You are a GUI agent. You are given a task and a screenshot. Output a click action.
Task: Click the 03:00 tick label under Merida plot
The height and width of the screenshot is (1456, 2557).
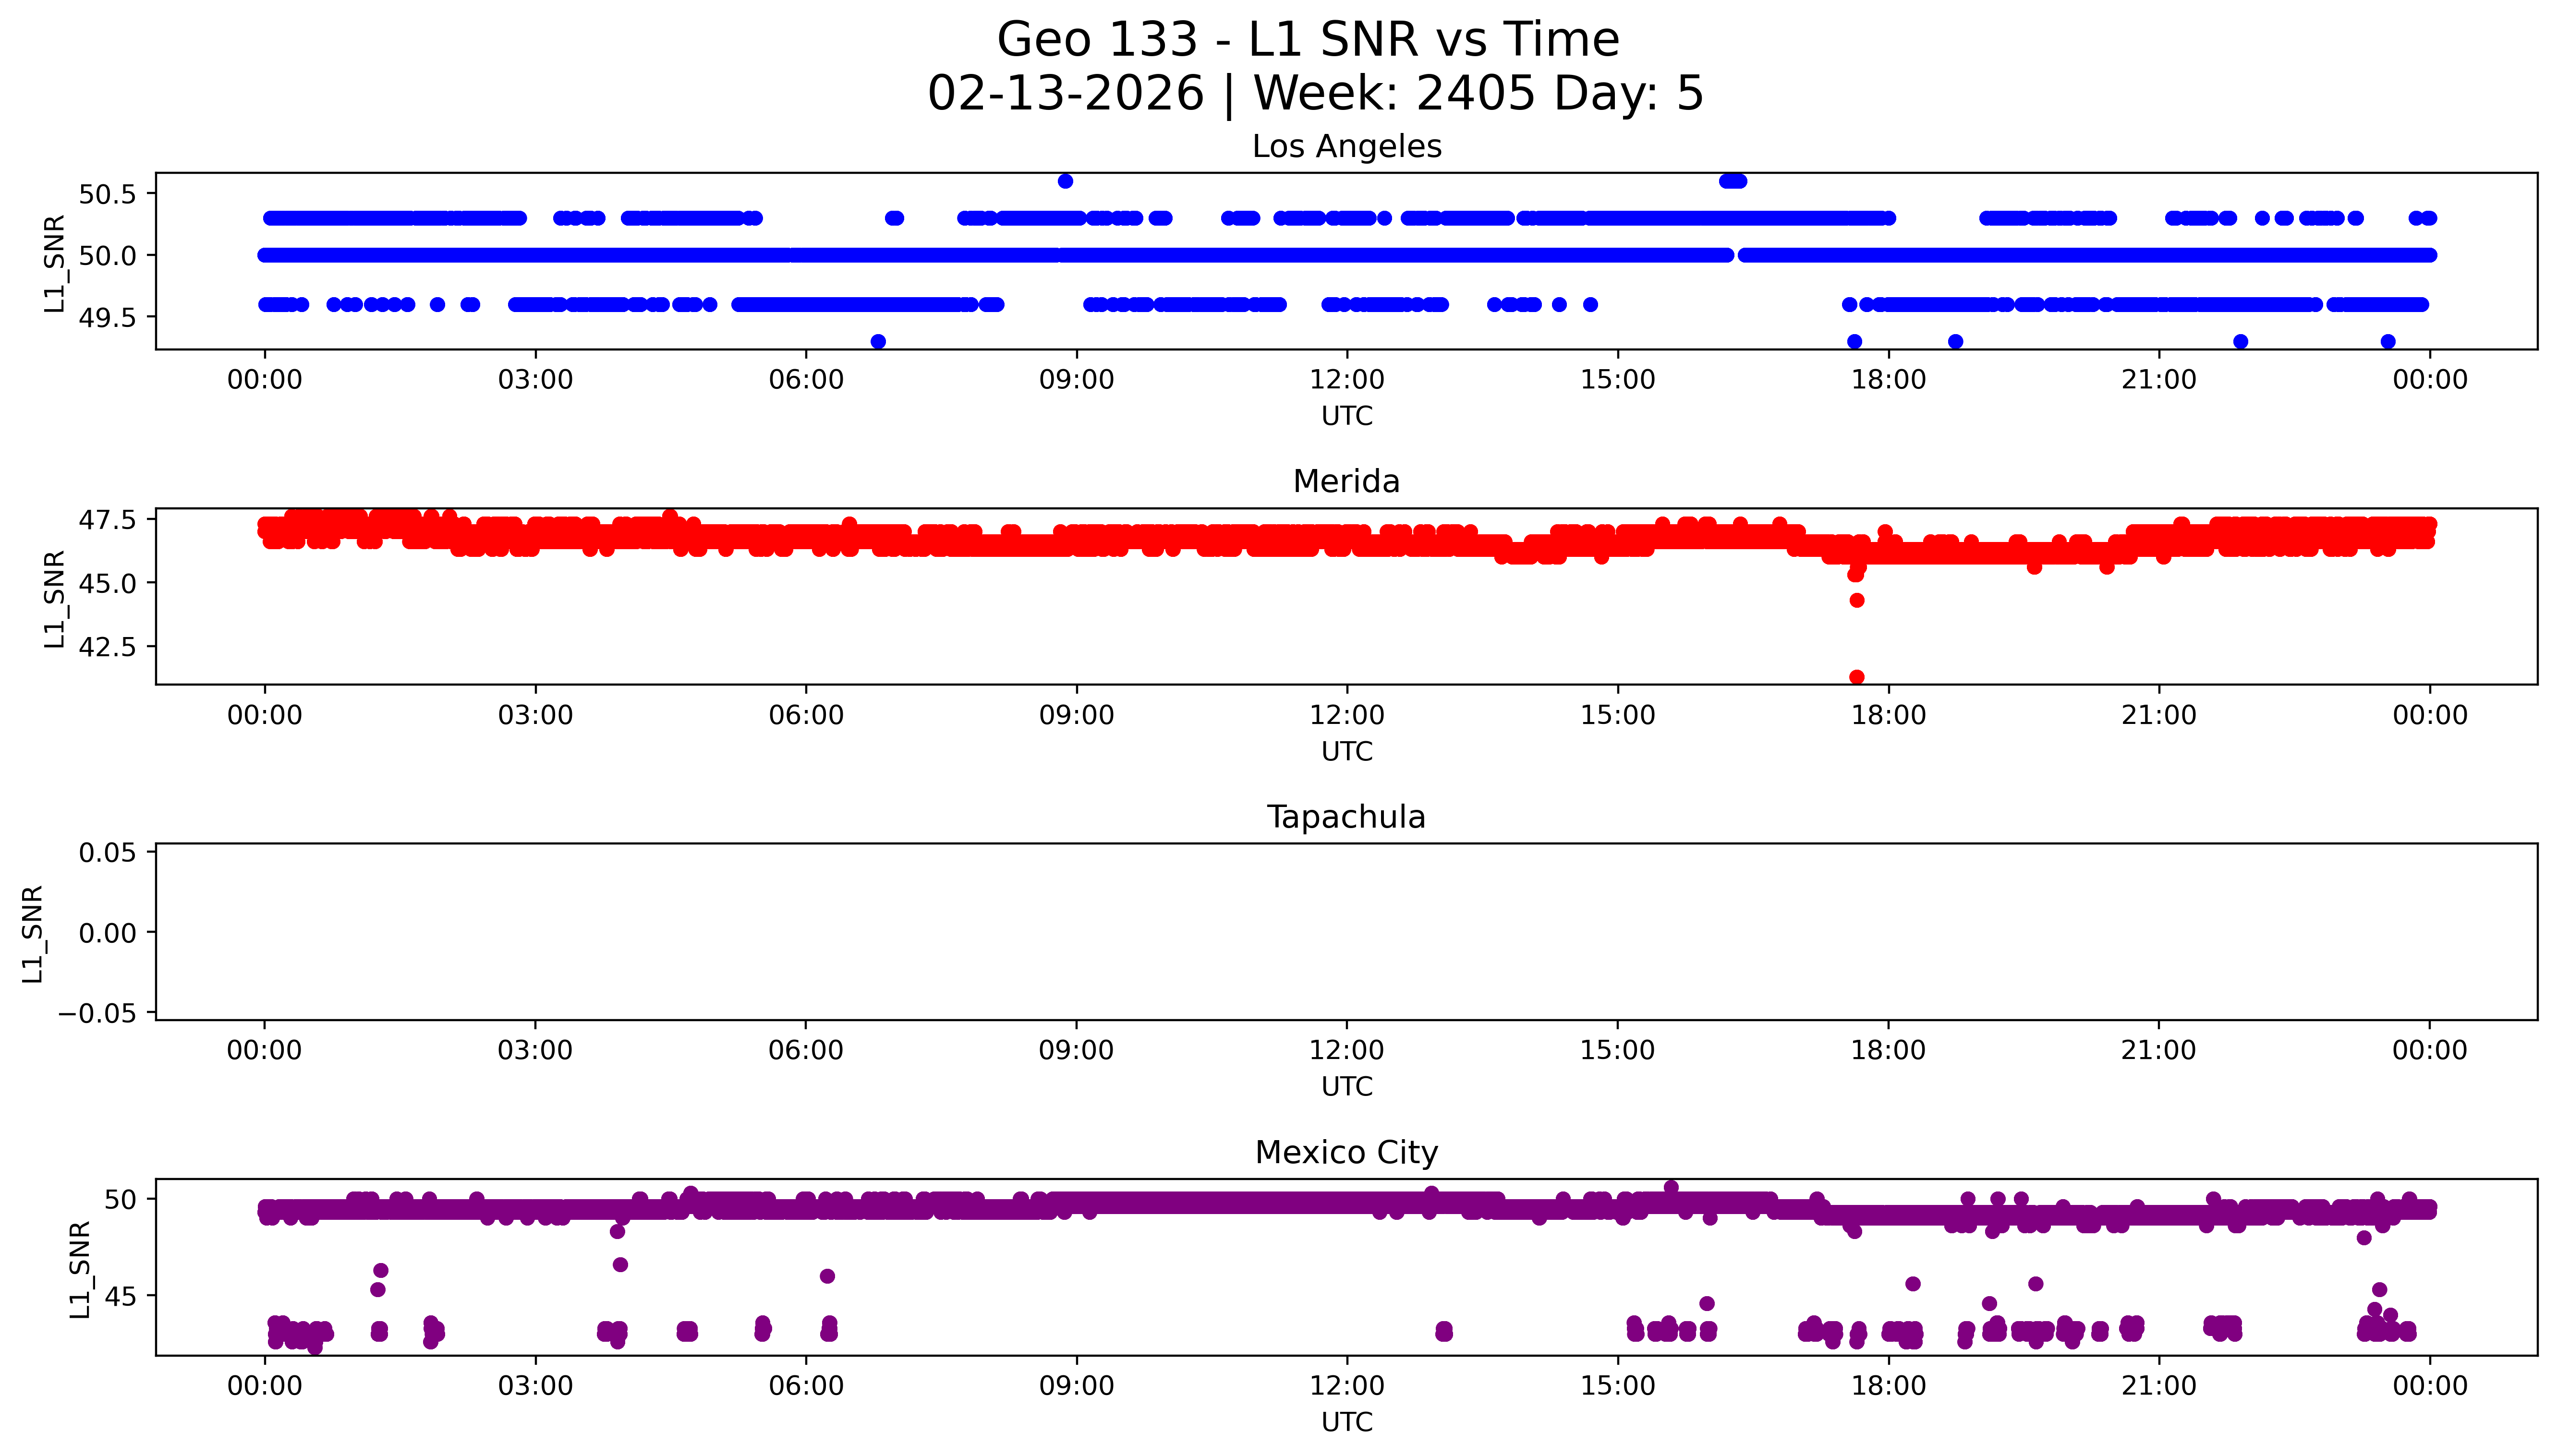click(x=535, y=715)
